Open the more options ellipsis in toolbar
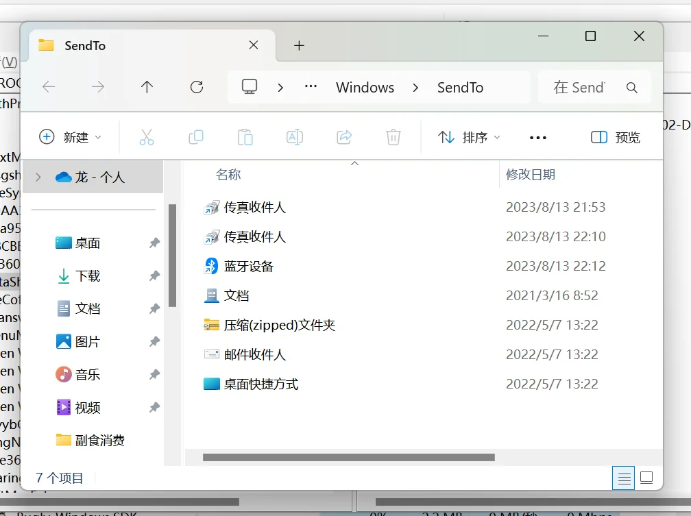691x516 pixels. tap(538, 138)
